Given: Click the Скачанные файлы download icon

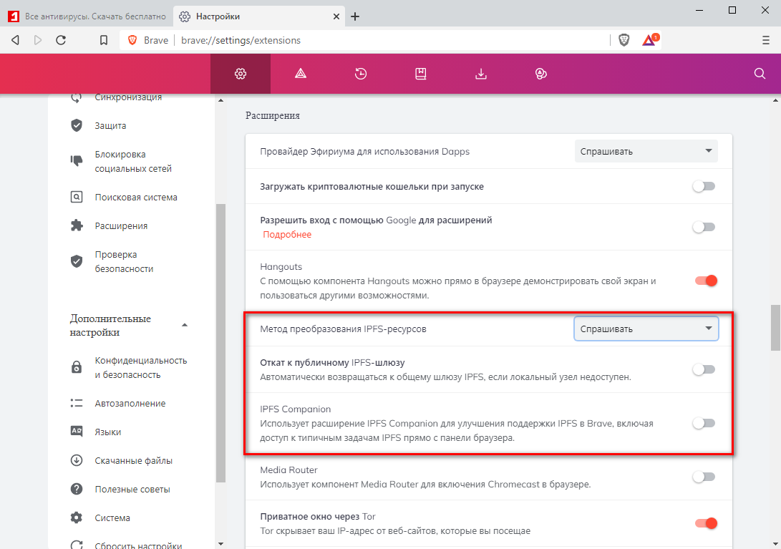Looking at the screenshot, I should tap(76, 460).
